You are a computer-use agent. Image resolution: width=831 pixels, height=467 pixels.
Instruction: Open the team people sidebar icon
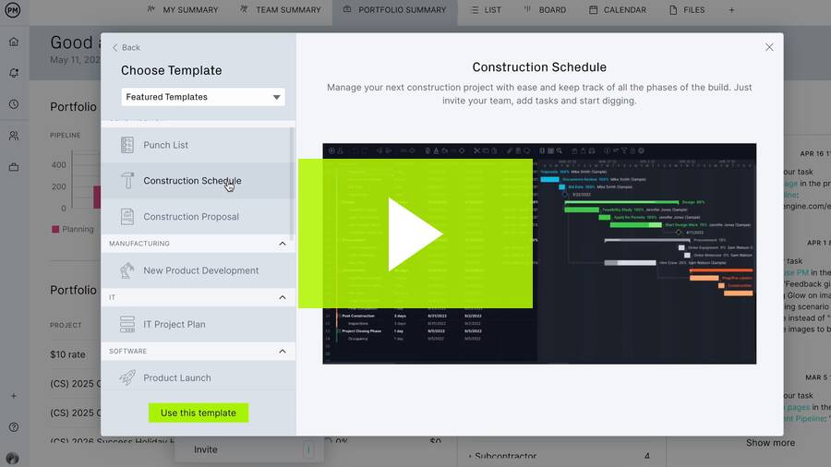tap(14, 136)
